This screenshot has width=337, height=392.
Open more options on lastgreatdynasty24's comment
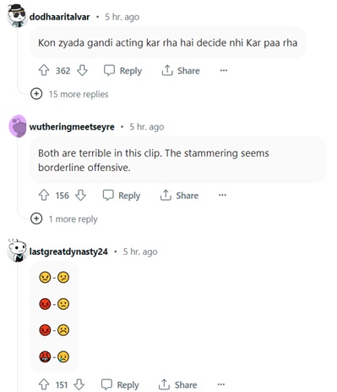pyautogui.click(x=221, y=384)
